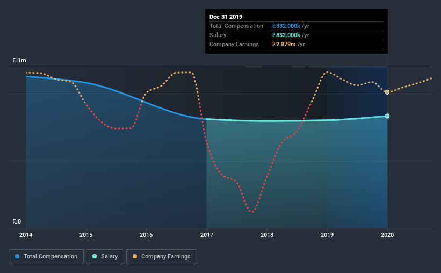Screen dimensions: 441x273
Task: Click the orange Company Earnings legend dot
Action: coord(135,256)
